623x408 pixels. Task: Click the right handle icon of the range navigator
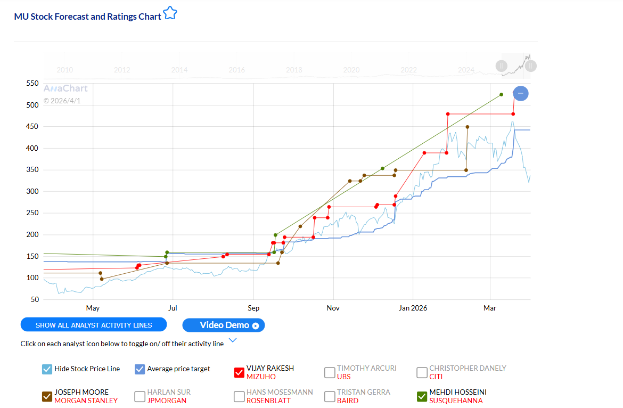(x=530, y=66)
